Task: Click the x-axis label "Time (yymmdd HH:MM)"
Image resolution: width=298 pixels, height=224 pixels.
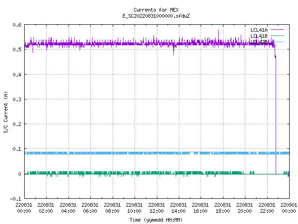Action: 156,220
